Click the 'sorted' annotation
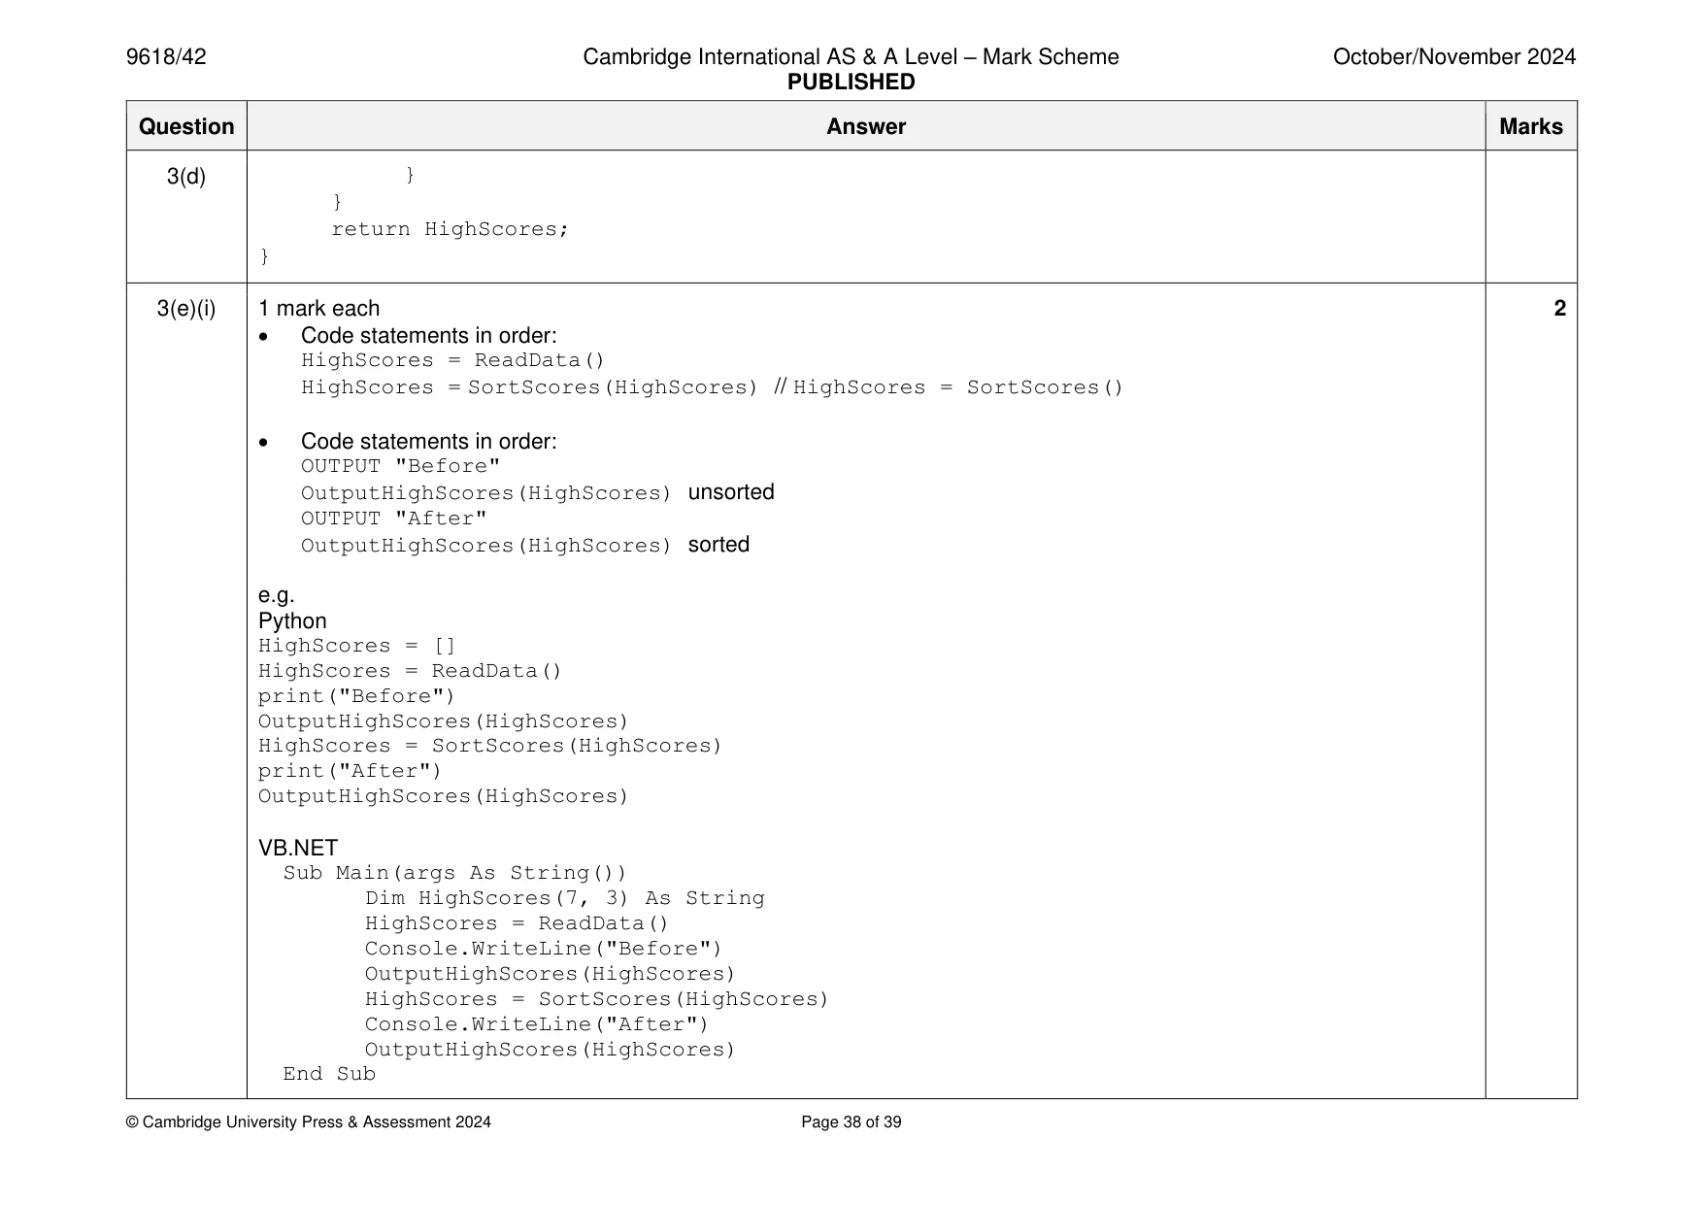Viewport: 1703px width, 1205px height. 718,545
